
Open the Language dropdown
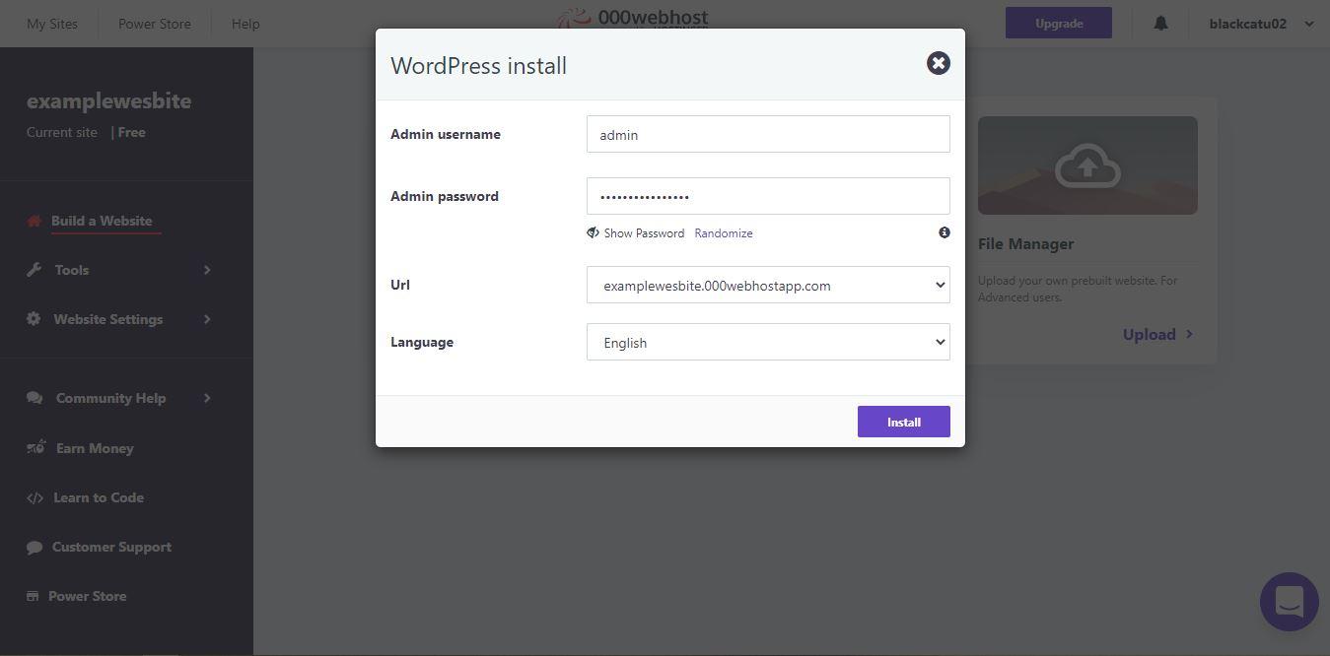tap(768, 342)
